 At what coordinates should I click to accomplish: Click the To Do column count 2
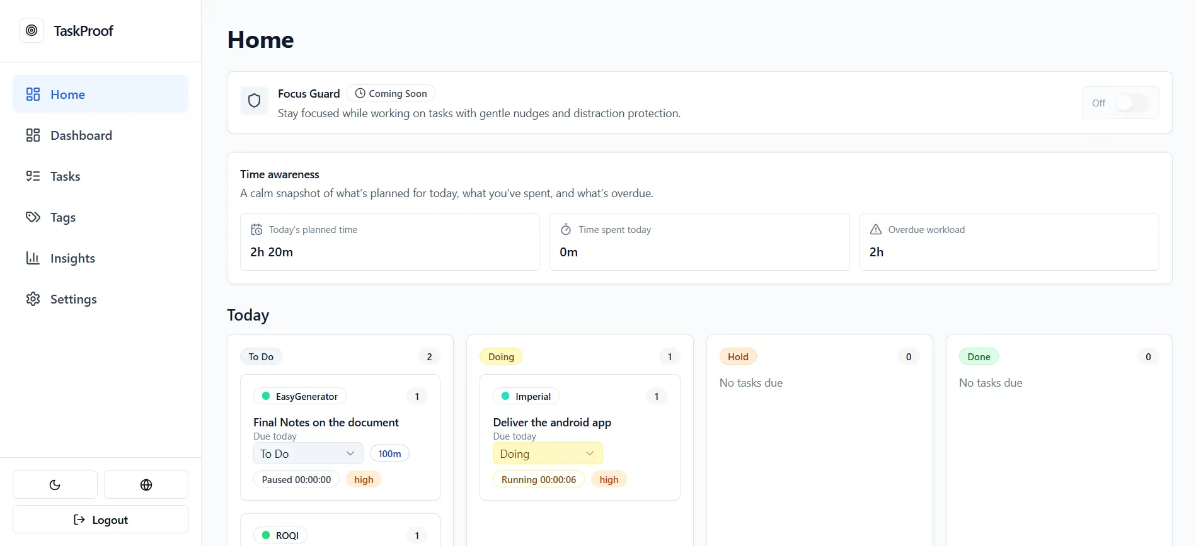[429, 356]
